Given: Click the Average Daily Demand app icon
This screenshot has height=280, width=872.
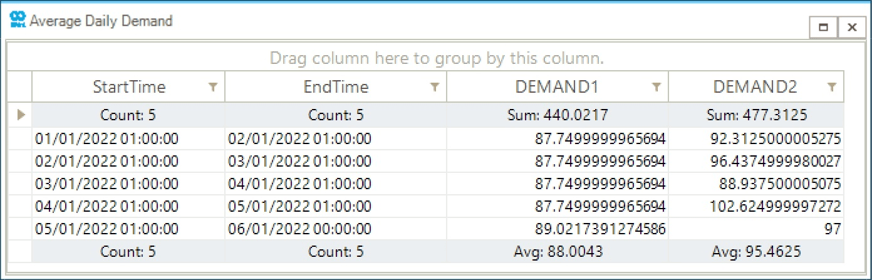Looking at the screenshot, I should click(18, 20).
